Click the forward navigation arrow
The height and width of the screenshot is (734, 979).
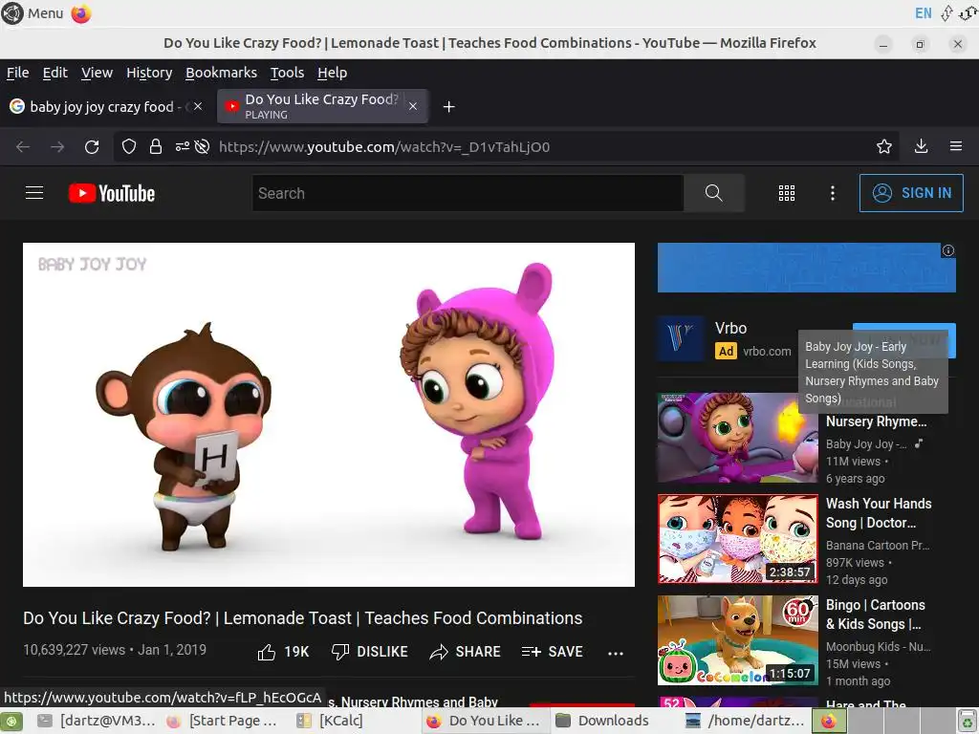(x=57, y=146)
